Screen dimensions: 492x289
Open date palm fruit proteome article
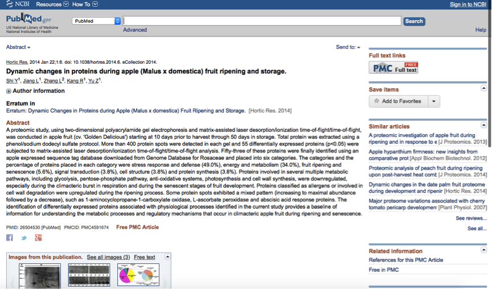(x=427, y=188)
